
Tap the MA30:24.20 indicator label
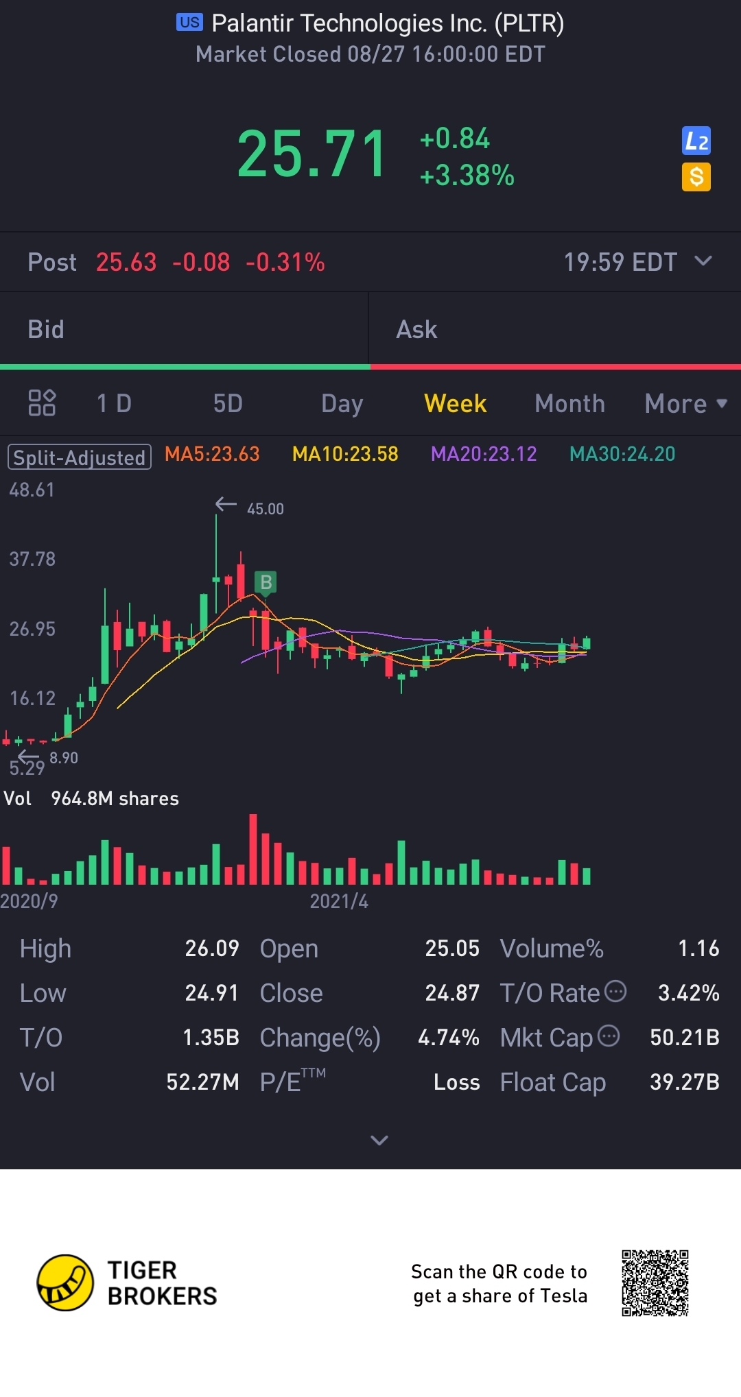tap(622, 454)
